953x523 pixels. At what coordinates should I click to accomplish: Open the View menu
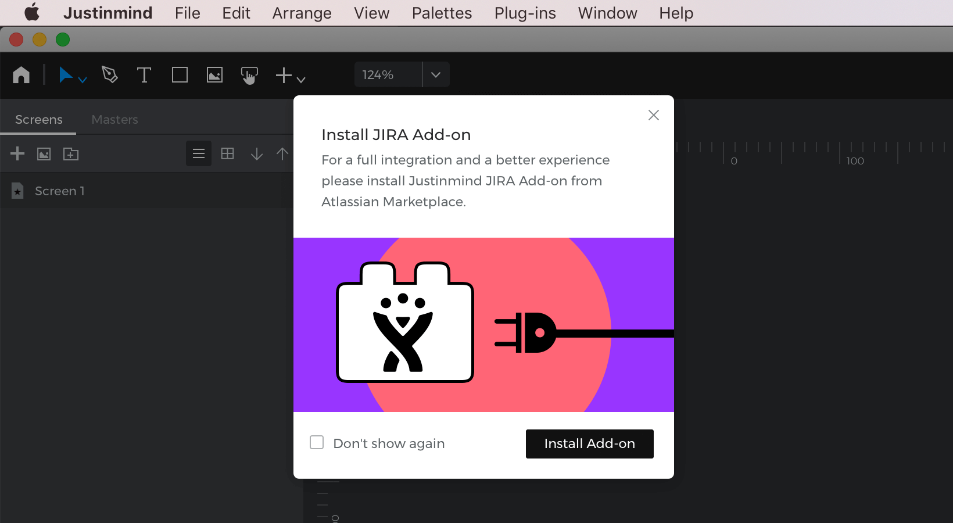372,13
